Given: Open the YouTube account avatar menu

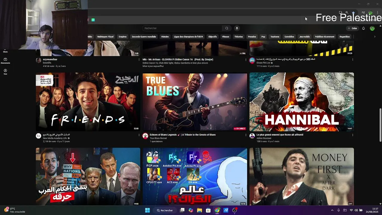Looking at the screenshot, I should tap(372, 28).
